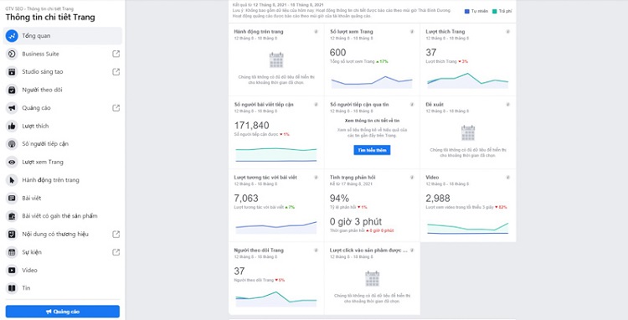Click Xem thông tin chi tiết về tin text
Image resolution: width=628 pixels, height=320 pixels.
[x=372, y=121]
